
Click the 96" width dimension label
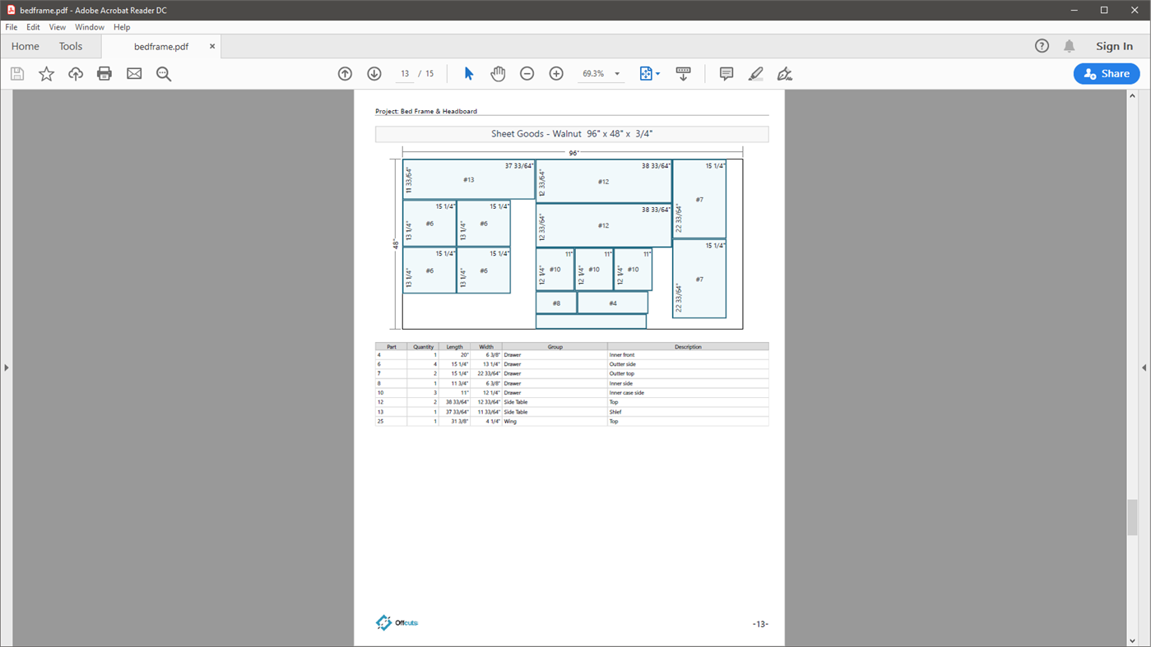click(573, 153)
